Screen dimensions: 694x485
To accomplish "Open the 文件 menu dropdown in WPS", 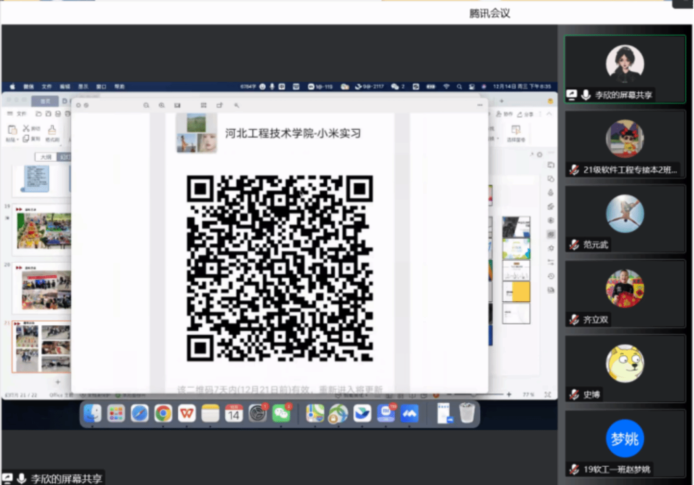I will tap(18, 114).
